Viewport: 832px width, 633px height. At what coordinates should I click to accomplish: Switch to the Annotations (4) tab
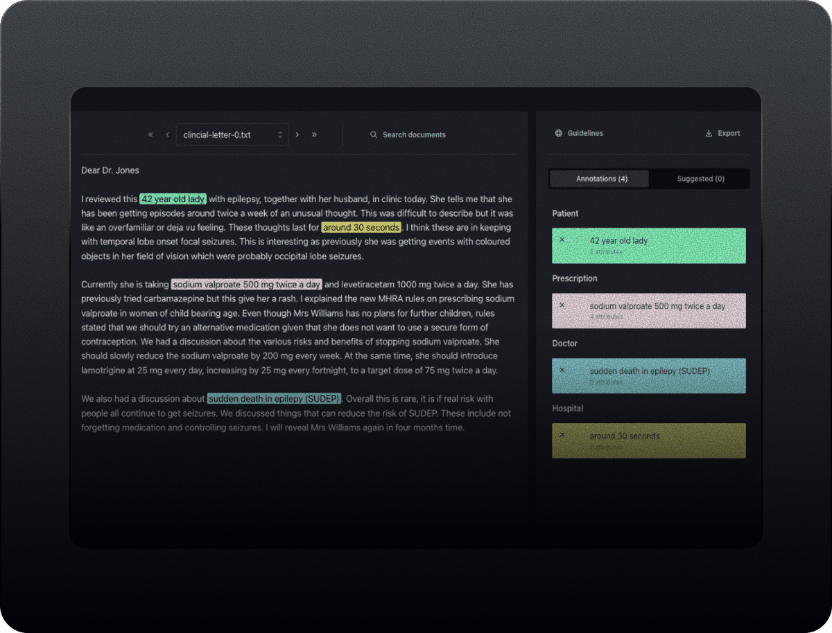click(x=601, y=179)
